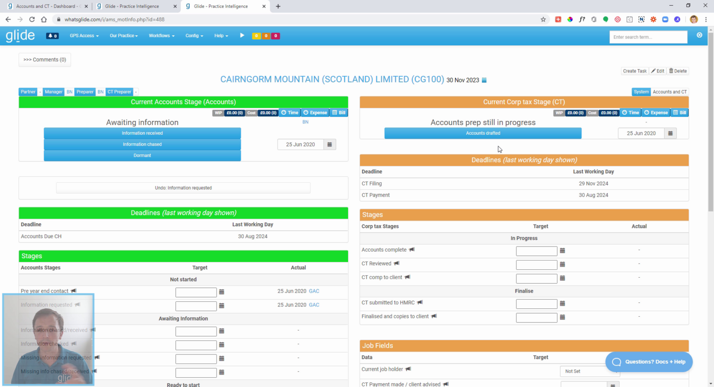This screenshot has width=714, height=387.
Task: Click megaphone icon beside Accounts complete
Action: [412, 250]
